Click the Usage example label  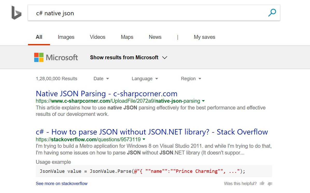(53, 162)
